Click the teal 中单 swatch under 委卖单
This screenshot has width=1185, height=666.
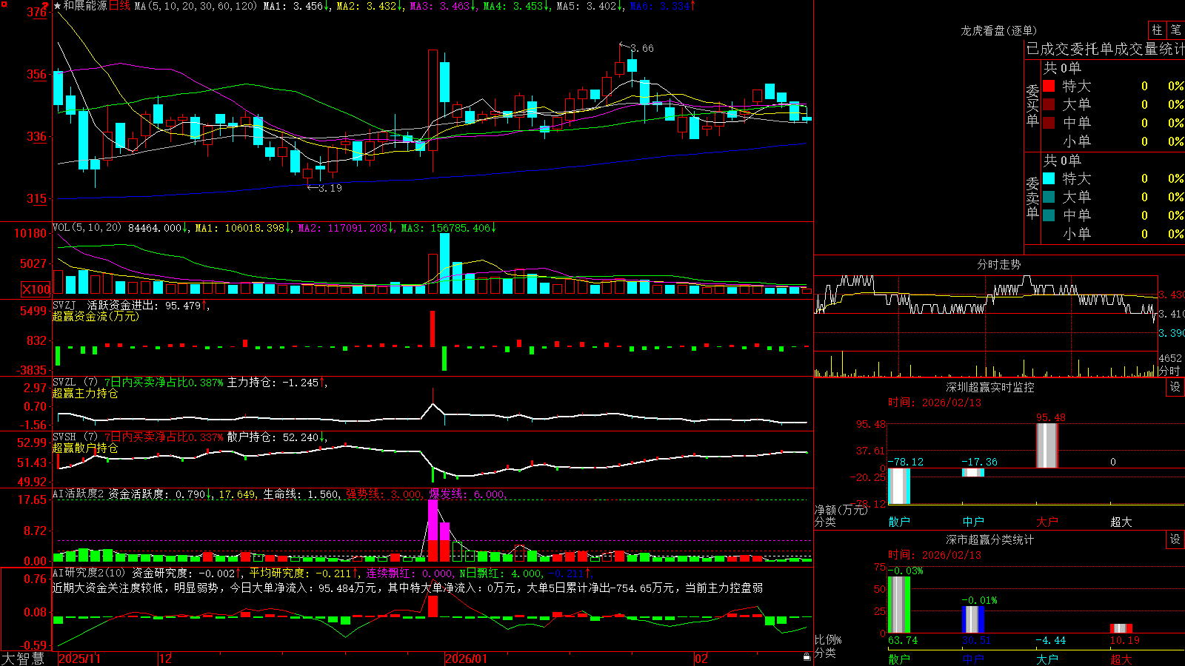1049,215
